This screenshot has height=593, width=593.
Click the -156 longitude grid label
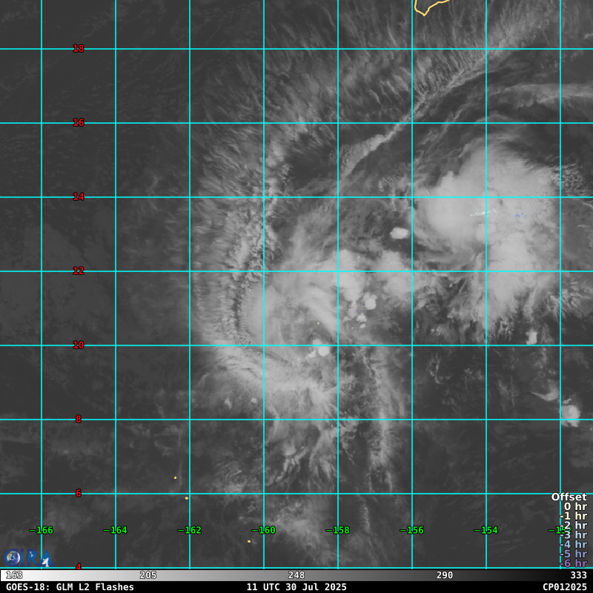(412, 530)
